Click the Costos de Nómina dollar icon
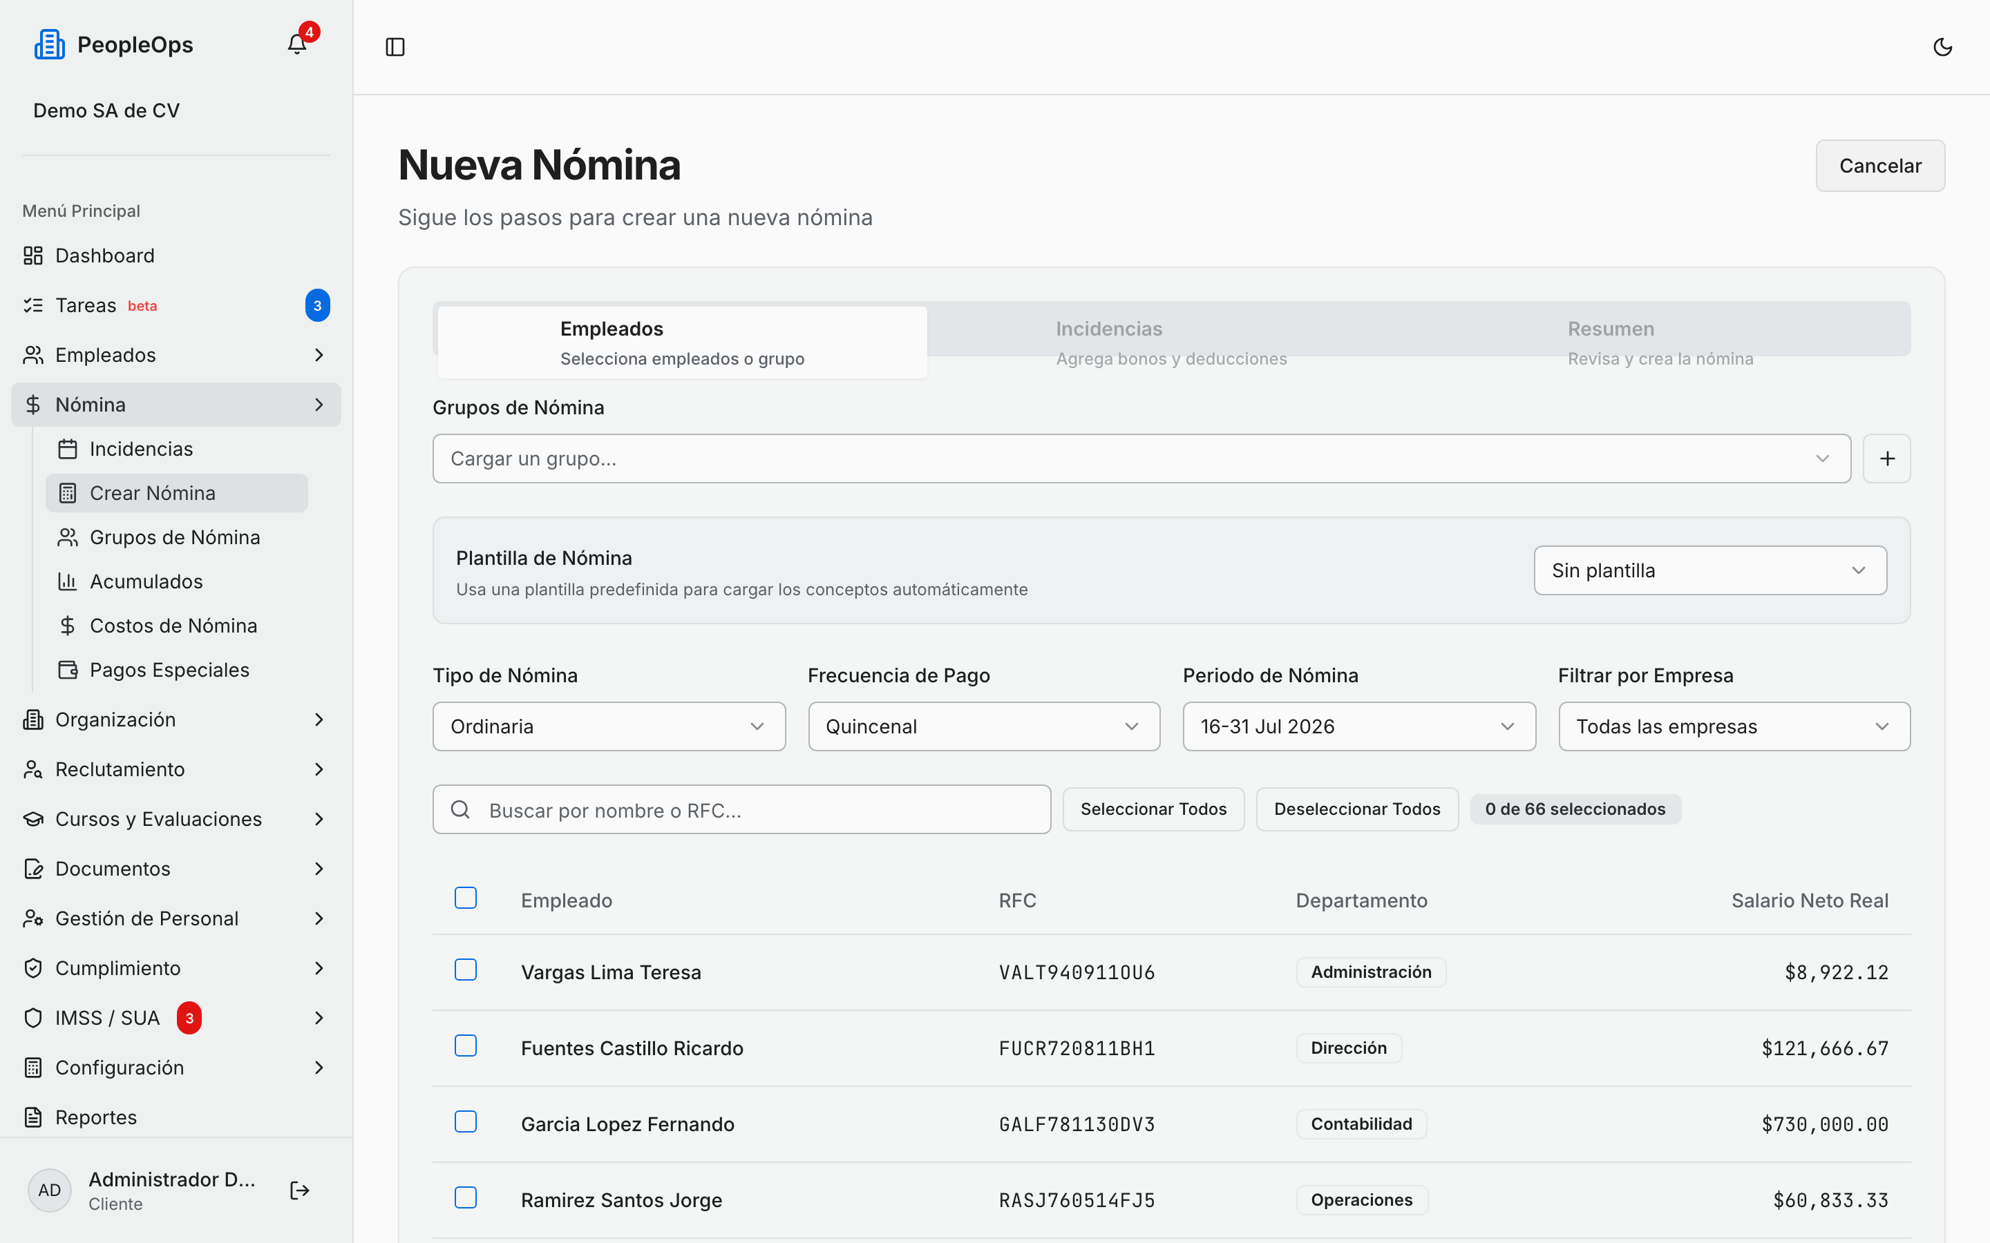Screen dimensions: 1990x1243 pyautogui.click(x=68, y=626)
